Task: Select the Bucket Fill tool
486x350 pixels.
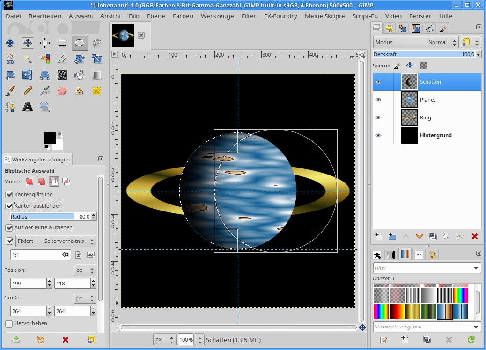Action: [x=80, y=74]
